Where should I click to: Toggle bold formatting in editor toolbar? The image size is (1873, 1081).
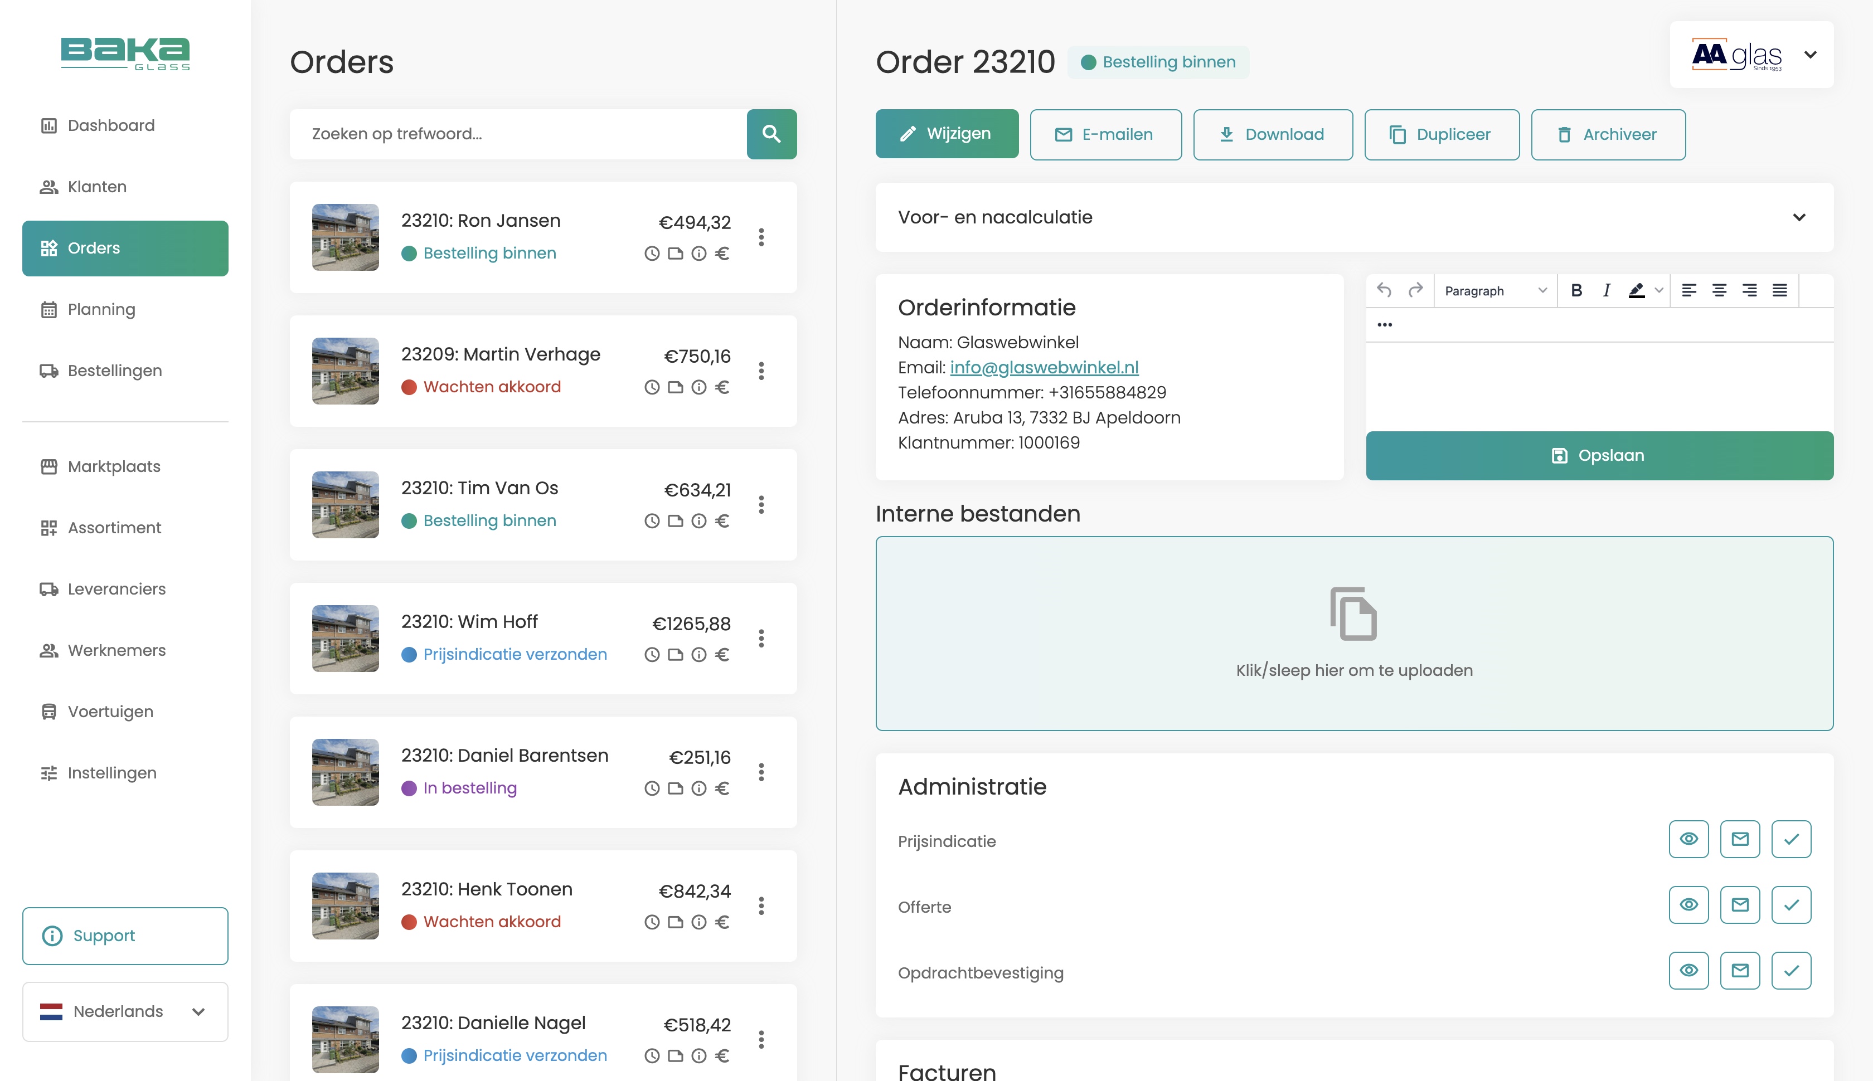[1576, 290]
